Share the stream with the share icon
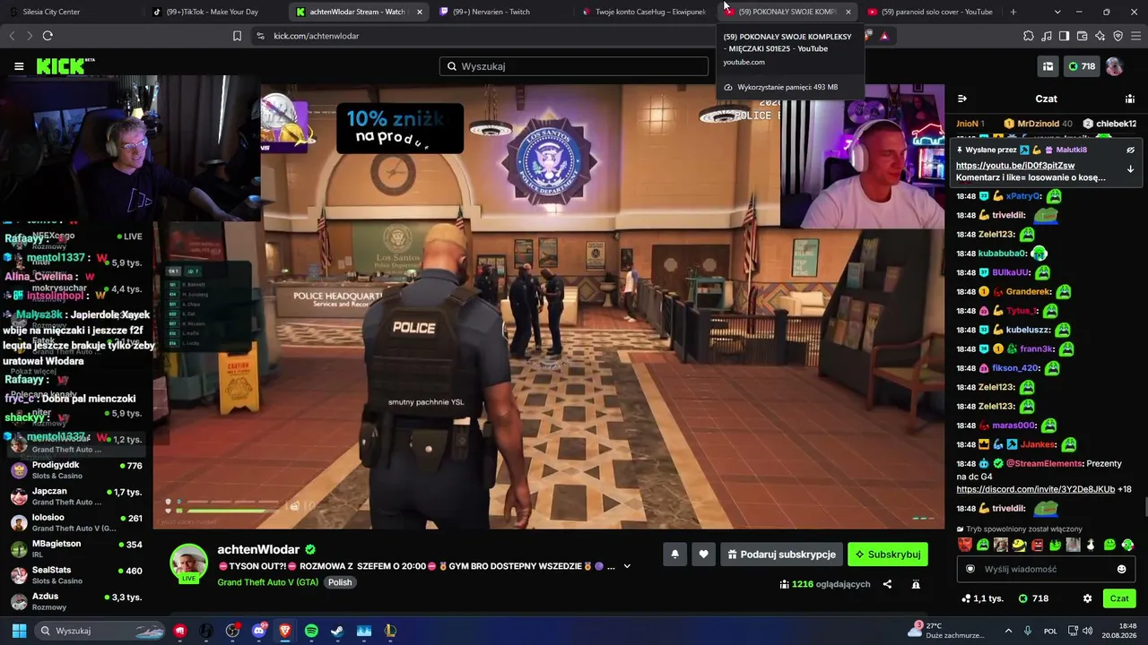Viewport: 1148px width, 645px height. [887, 584]
